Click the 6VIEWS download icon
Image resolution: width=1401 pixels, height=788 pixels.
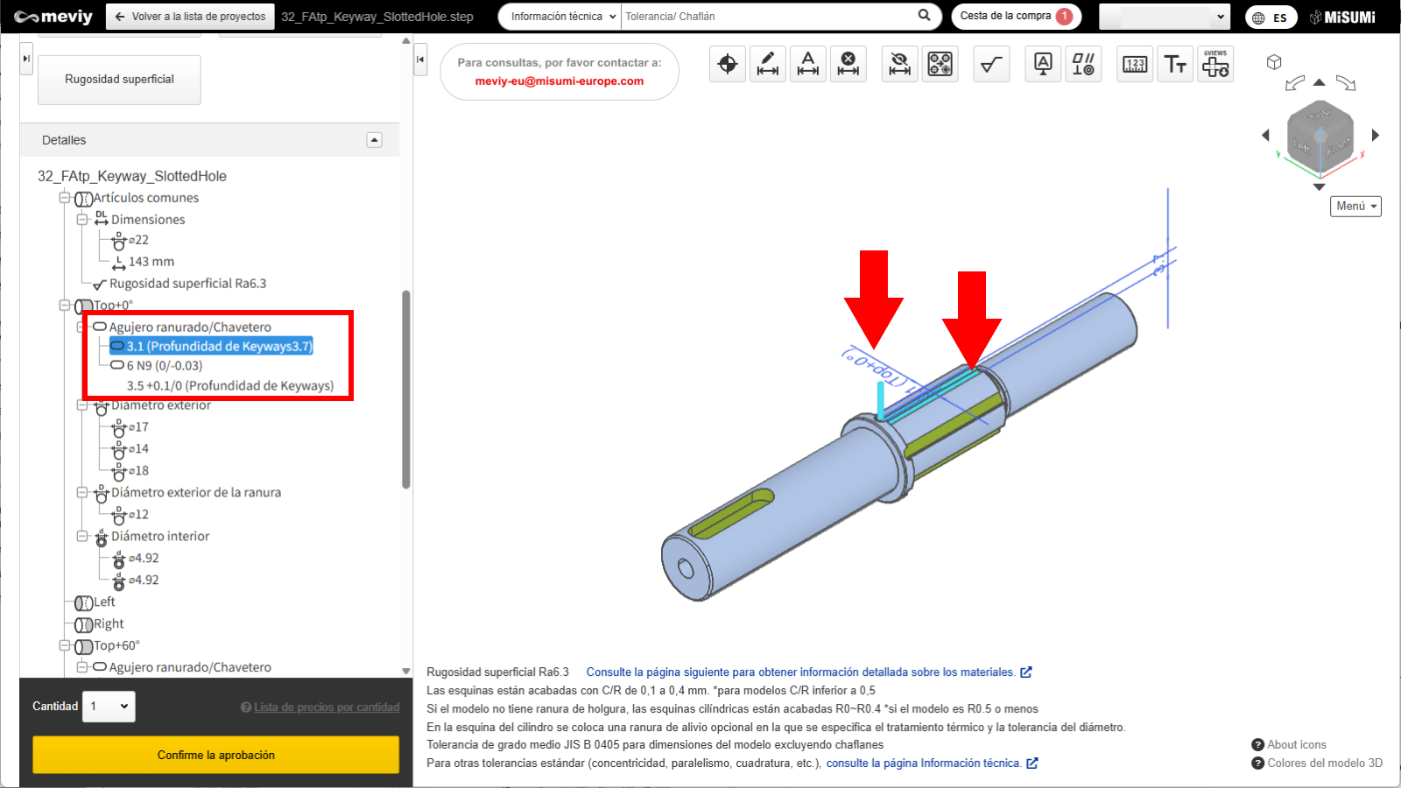1215,64
